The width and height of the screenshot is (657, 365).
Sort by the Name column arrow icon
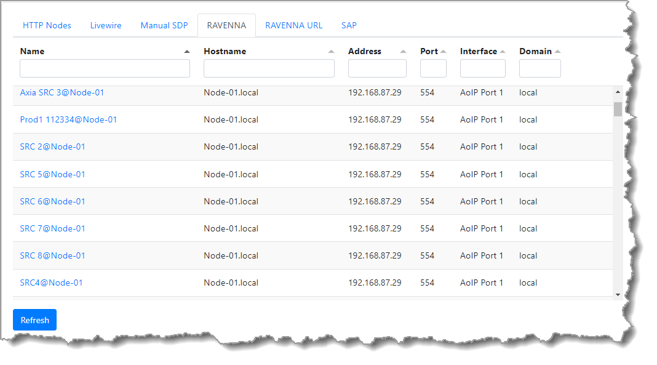pyautogui.click(x=187, y=52)
